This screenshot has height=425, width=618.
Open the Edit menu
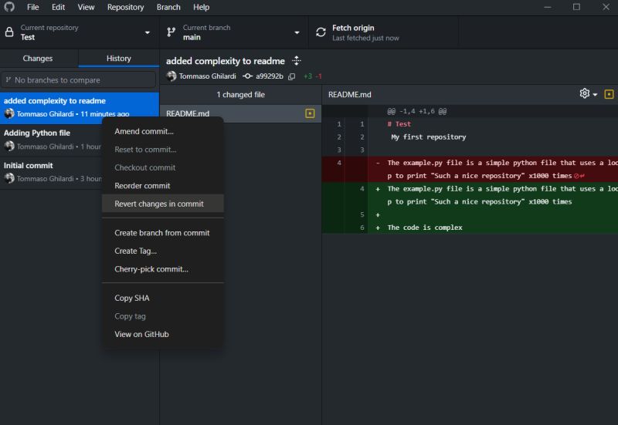click(x=59, y=7)
